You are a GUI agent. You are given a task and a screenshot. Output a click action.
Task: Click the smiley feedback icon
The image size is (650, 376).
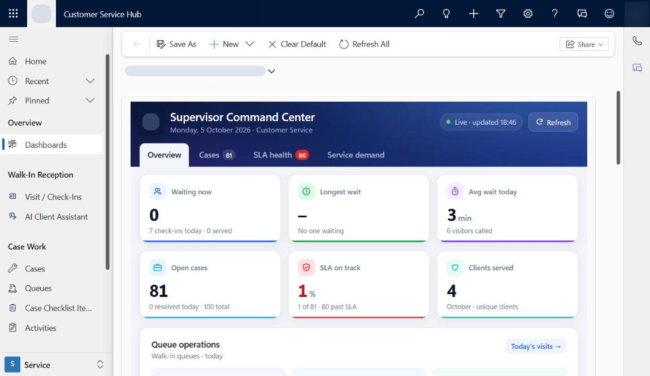[609, 14]
